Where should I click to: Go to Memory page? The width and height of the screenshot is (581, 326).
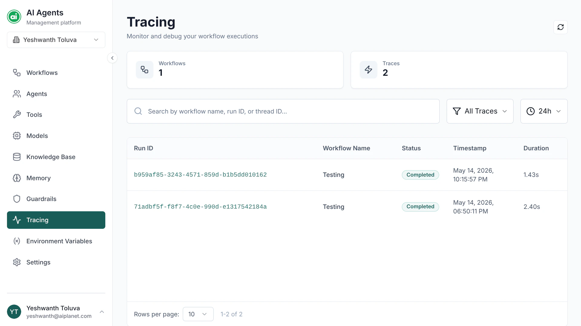pyautogui.click(x=56, y=178)
